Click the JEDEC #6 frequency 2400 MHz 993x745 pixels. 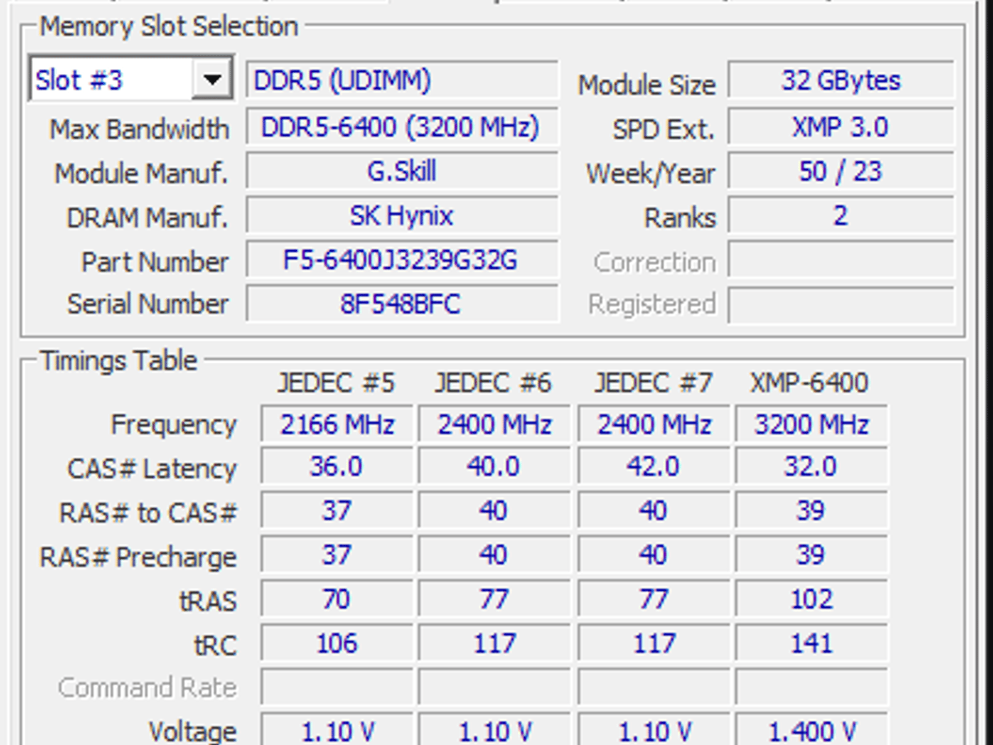click(x=494, y=424)
